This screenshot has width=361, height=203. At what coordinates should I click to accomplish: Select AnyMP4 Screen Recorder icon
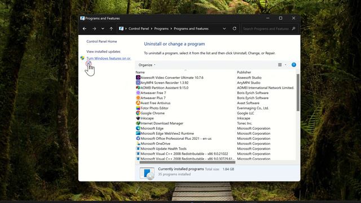coord(138,83)
